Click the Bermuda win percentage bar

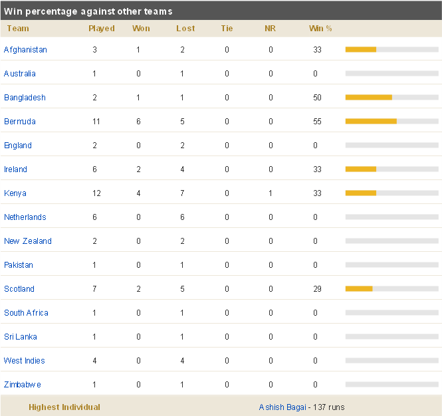point(392,122)
